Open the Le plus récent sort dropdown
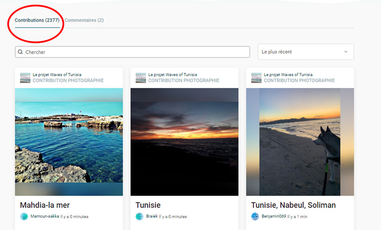 tap(306, 52)
